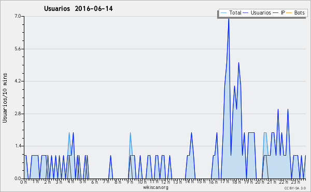The image size is (311, 192).
Task: Click the light blue Total legend line
Action: pos(223,13)
